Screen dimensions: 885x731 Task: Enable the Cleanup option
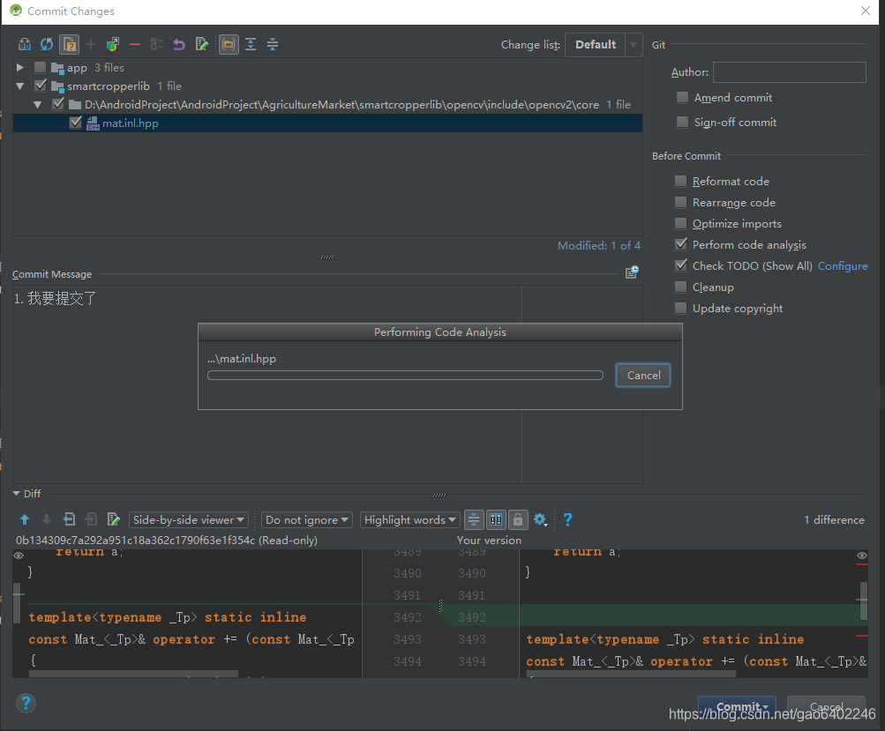(x=680, y=287)
